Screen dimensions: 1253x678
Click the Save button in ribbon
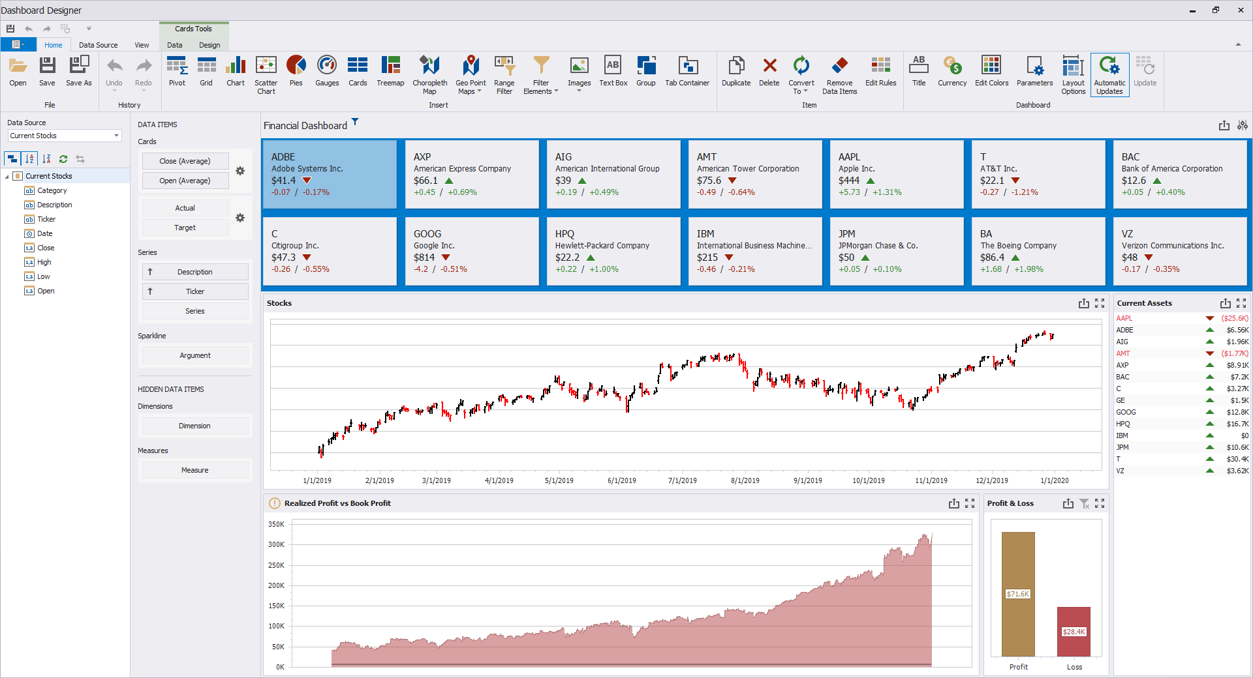47,72
